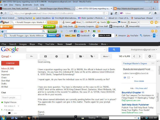Open Bookmarks menu
160x120 pixels.
tap(27, 5)
